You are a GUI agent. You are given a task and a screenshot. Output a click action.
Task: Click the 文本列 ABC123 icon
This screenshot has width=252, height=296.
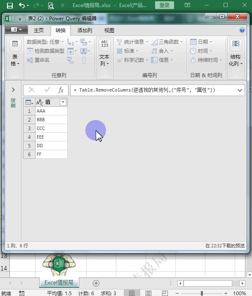104,44
